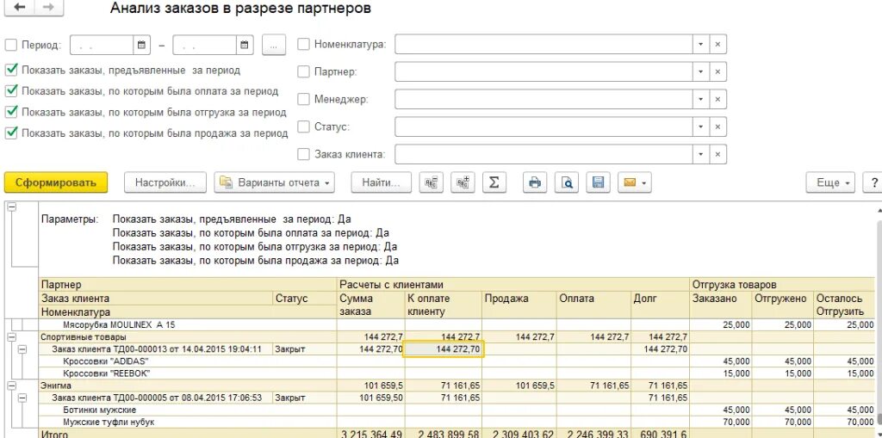Open the Менеджер dropdown arrow
The height and width of the screenshot is (438, 882).
tap(701, 100)
